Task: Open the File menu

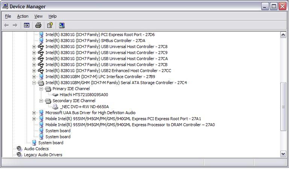Action: 8,16
